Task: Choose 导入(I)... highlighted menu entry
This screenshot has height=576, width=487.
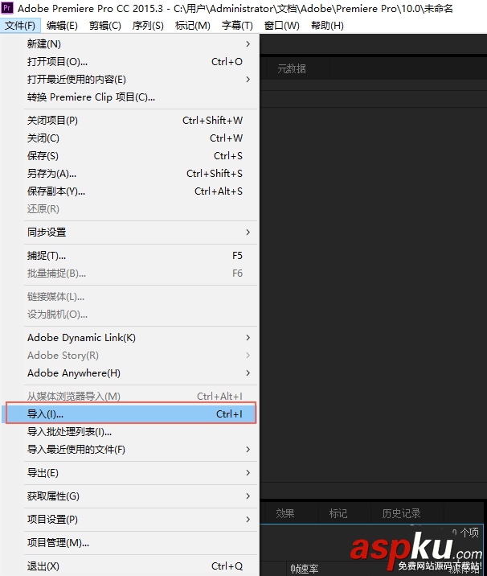Action: [x=131, y=414]
